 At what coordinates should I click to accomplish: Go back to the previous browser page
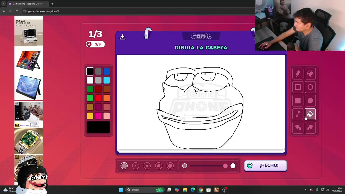click(4, 11)
